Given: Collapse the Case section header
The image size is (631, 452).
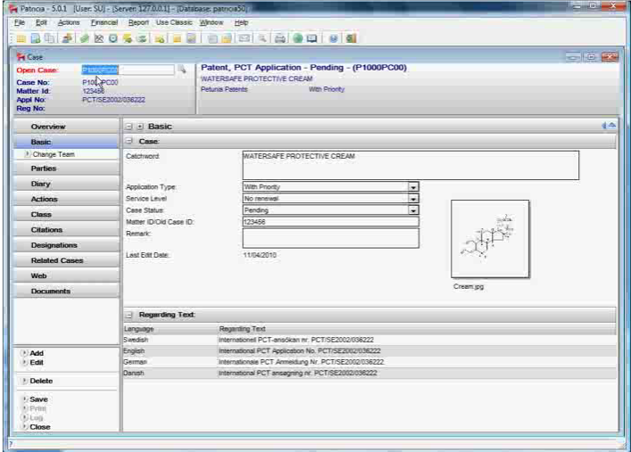Looking at the screenshot, I should [129, 142].
